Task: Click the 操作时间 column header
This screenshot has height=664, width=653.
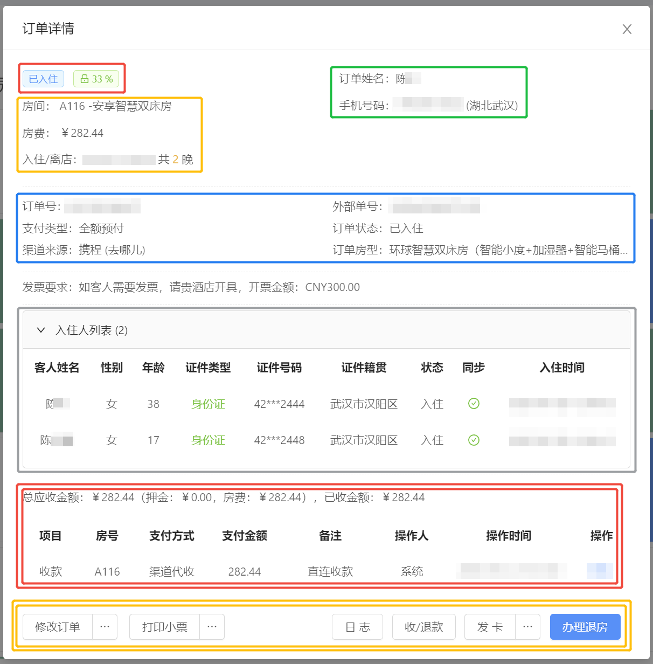Action: coord(509,536)
